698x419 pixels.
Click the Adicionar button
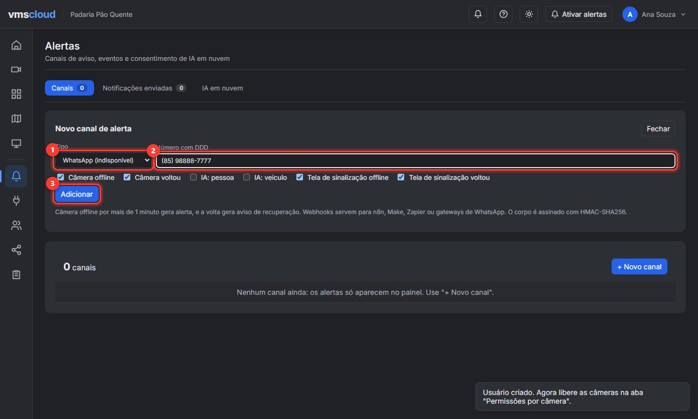(x=77, y=194)
